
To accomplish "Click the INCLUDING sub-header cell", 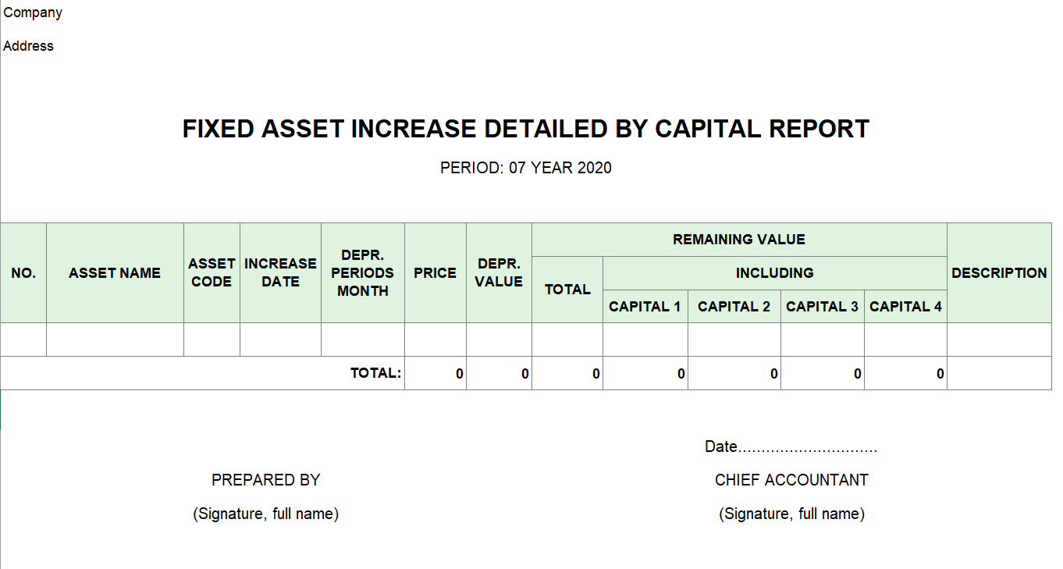I will (x=774, y=273).
